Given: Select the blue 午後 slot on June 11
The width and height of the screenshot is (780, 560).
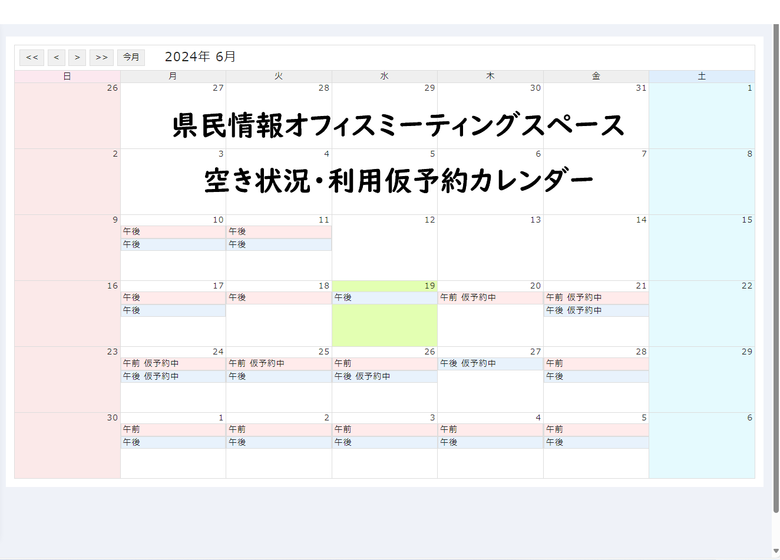Looking at the screenshot, I should (279, 244).
